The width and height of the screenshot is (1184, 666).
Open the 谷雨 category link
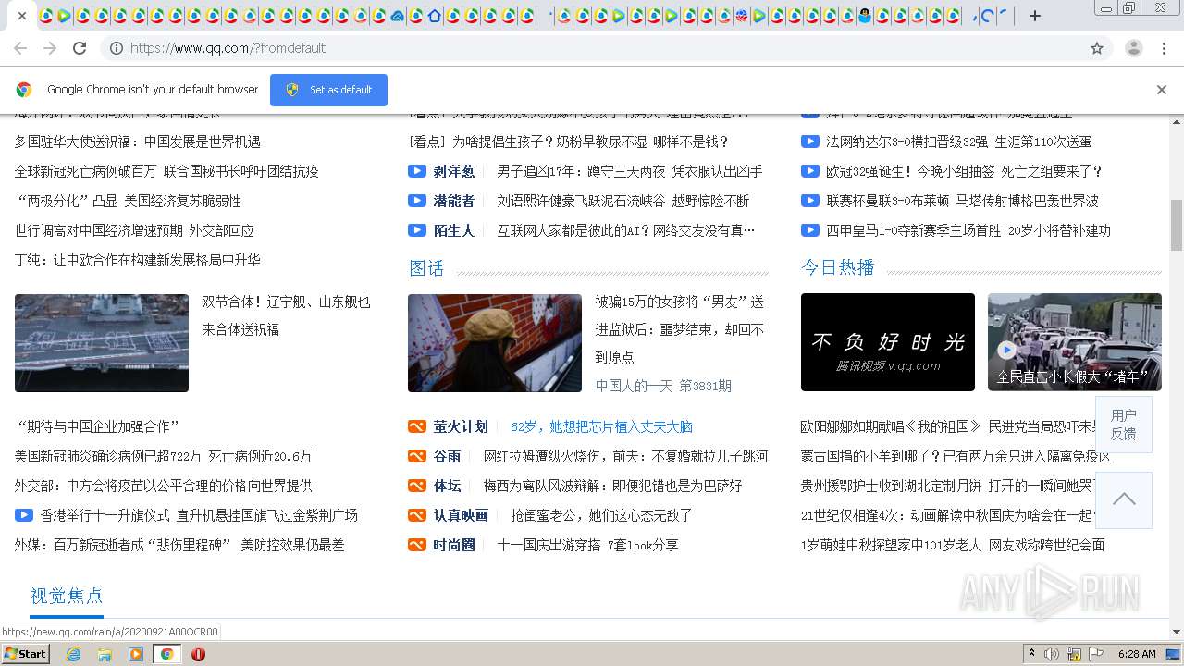point(447,456)
